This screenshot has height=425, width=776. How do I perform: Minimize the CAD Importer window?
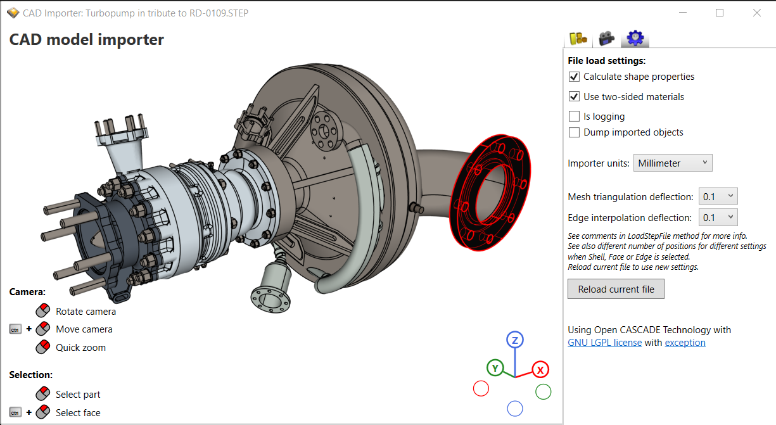coord(683,13)
